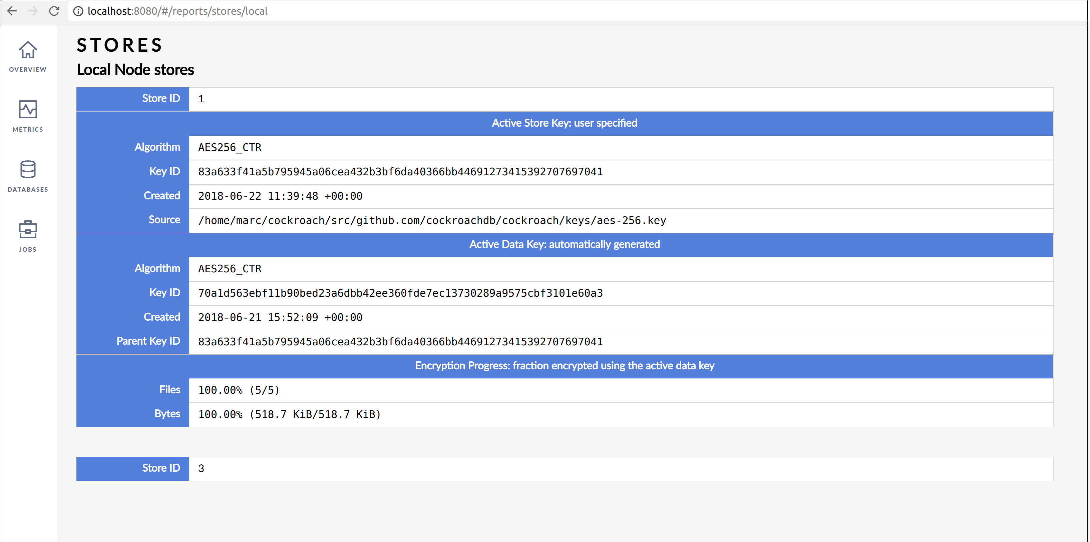This screenshot has width=1090, height=542.
Task: Click the Files encryption progress value
Action: (239, 390)
